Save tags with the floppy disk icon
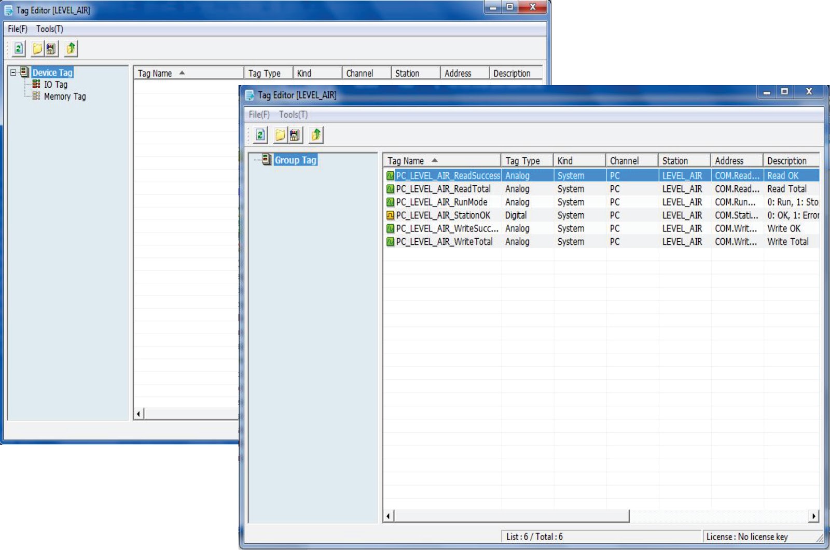This screenshot has width=830, height=550. [x=294, y=135]
